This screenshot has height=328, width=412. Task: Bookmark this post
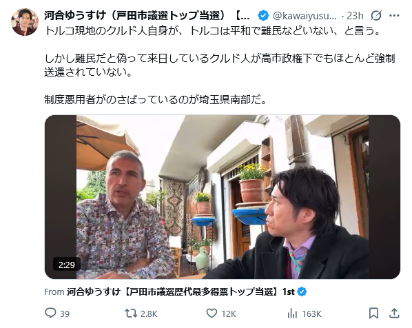[373, 314]
